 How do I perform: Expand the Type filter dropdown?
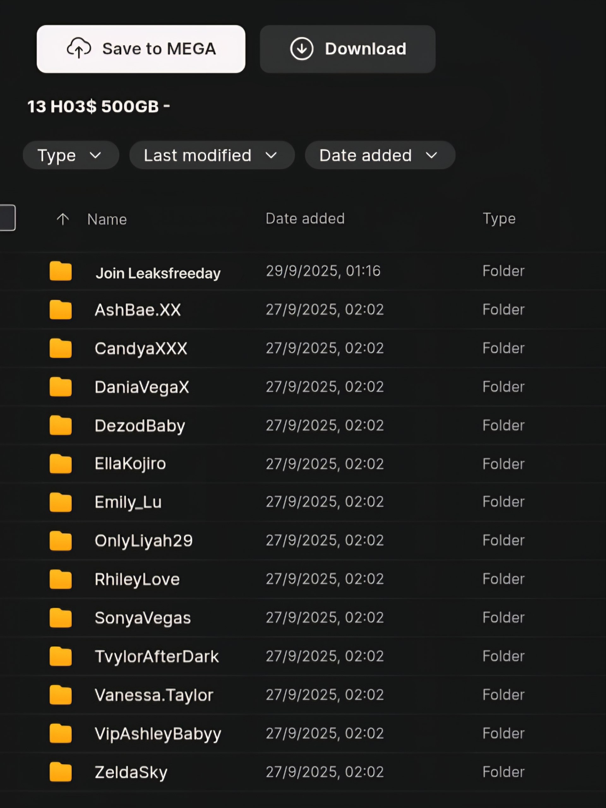coord(71,155)
